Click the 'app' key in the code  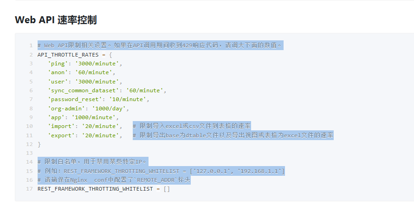coord(55,117)
